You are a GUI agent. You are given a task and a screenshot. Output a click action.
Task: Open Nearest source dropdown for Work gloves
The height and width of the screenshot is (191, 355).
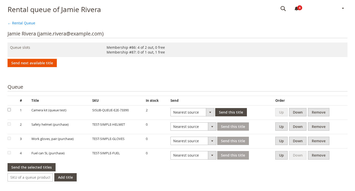point(193,141)
